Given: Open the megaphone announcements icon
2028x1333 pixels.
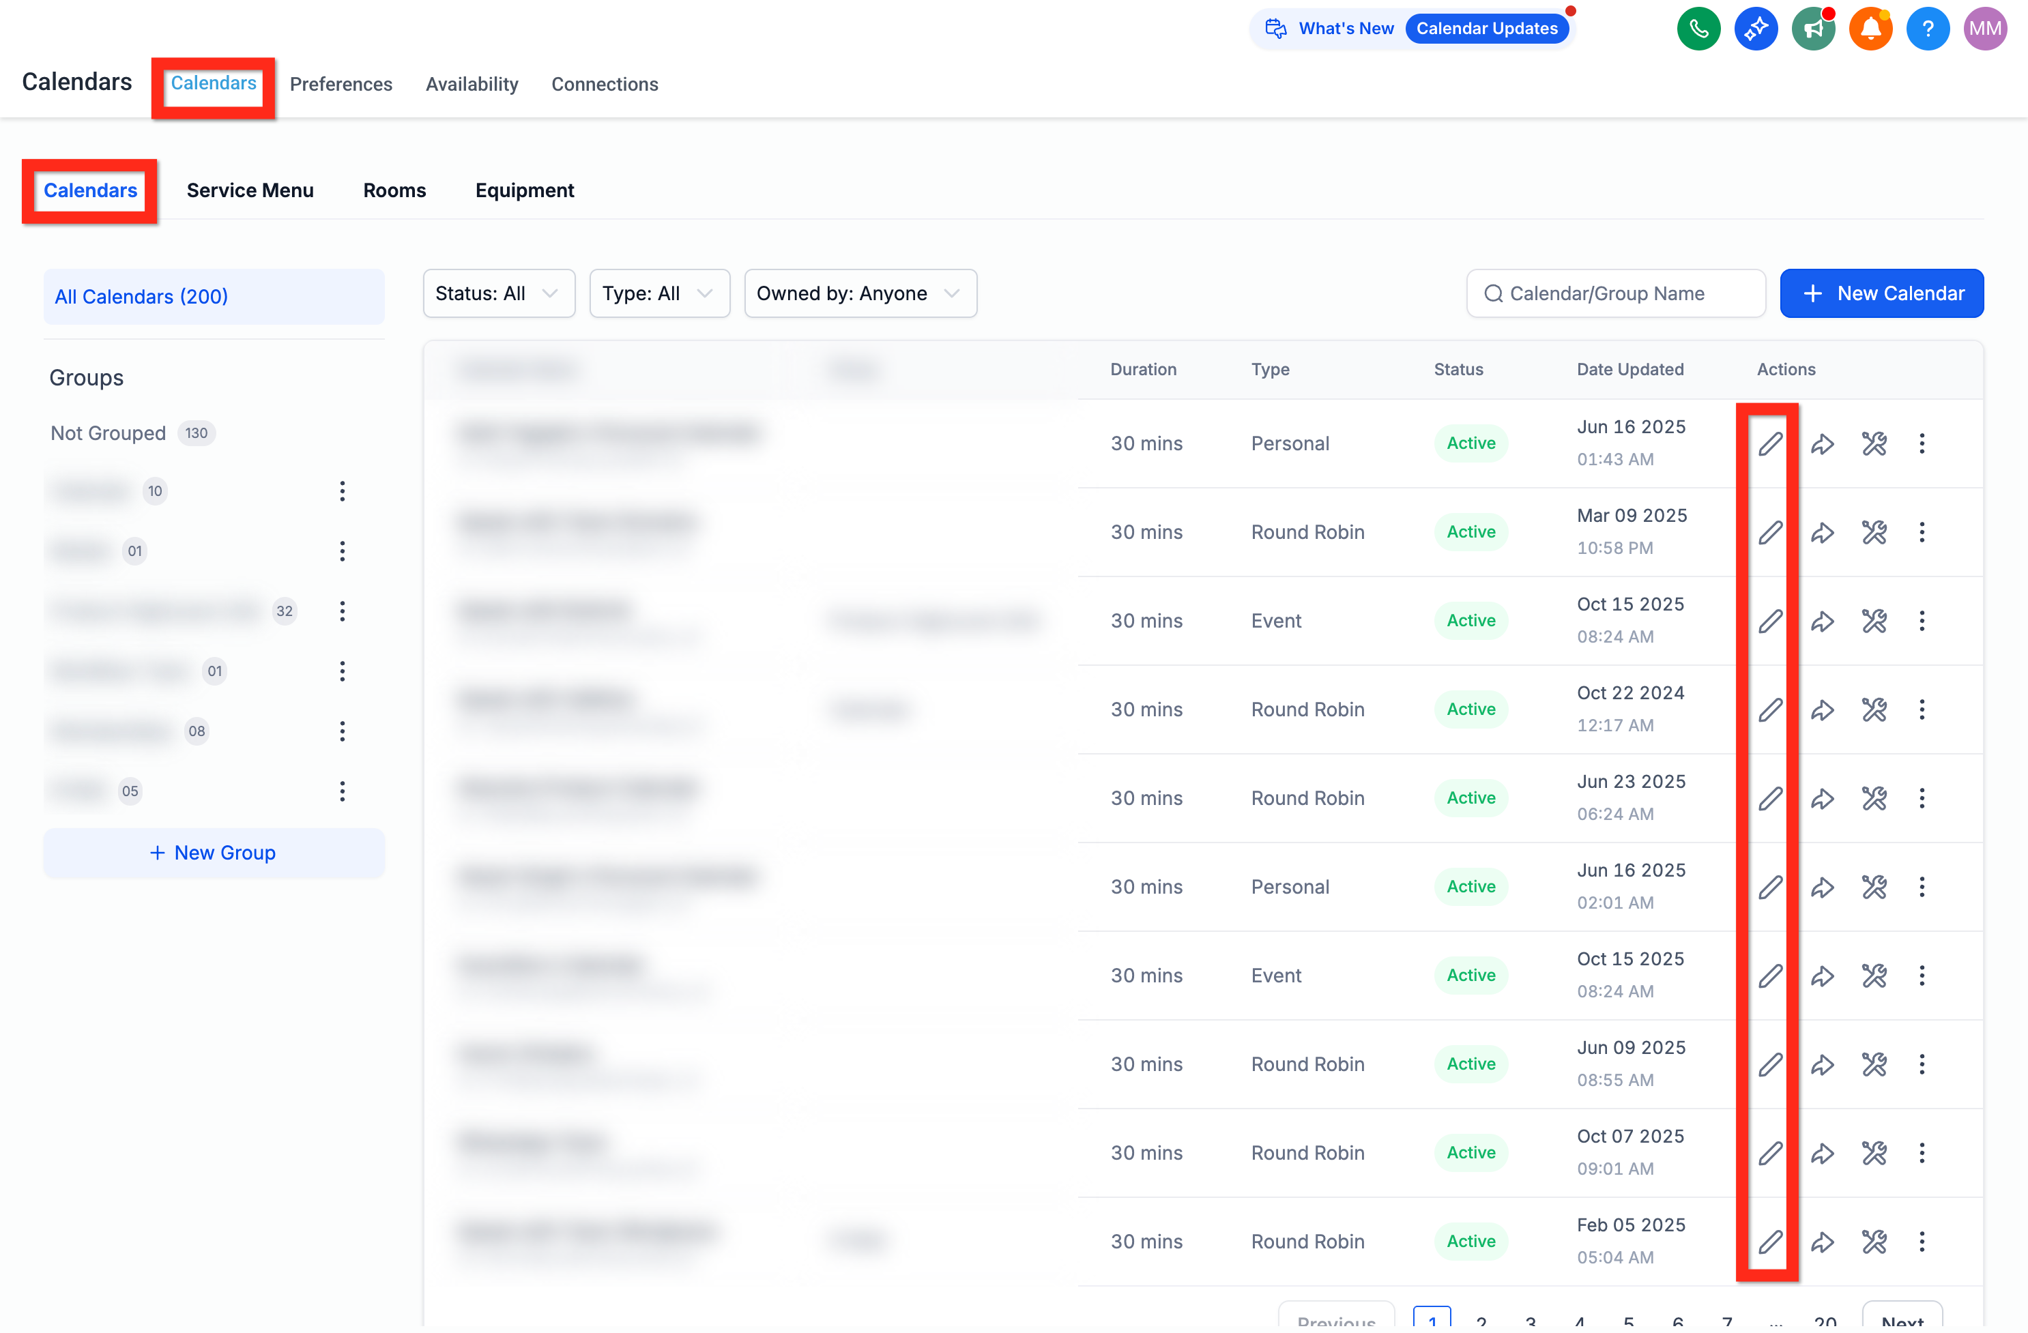Looking at the screenshot, I should coord(1813,29).
